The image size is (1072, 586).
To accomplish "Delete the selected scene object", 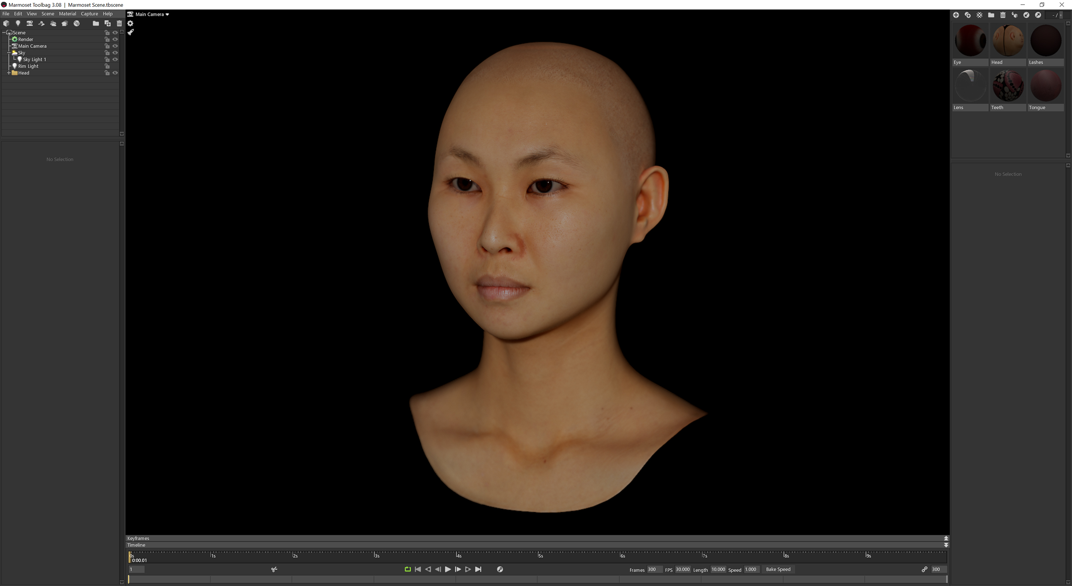I will (x=119, y=24).
